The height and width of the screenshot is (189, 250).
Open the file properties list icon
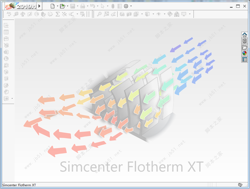click(119, 6)
